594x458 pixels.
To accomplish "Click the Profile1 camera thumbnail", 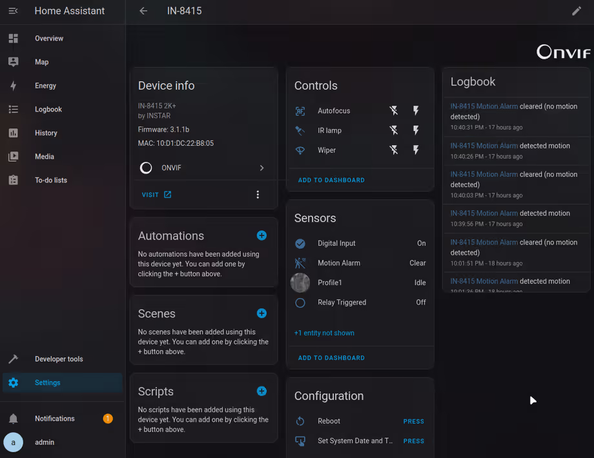I will 300,283.
